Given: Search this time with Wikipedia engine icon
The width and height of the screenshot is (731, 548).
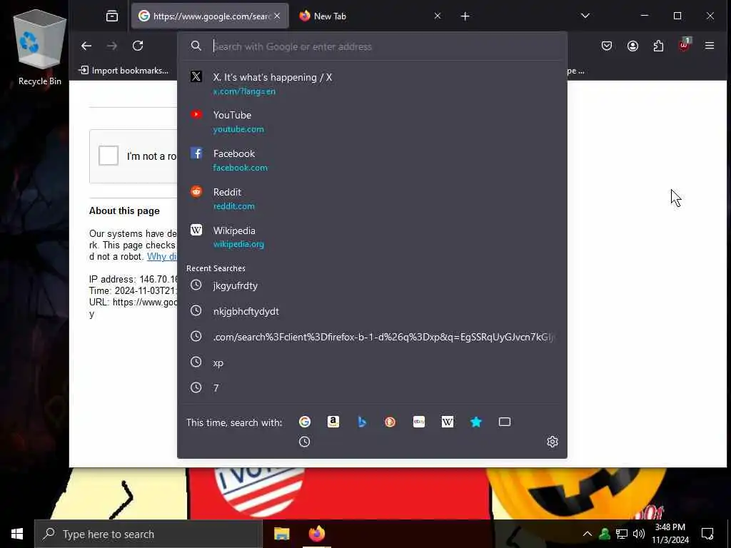Looking at the screenshot, I should [448, 422].
